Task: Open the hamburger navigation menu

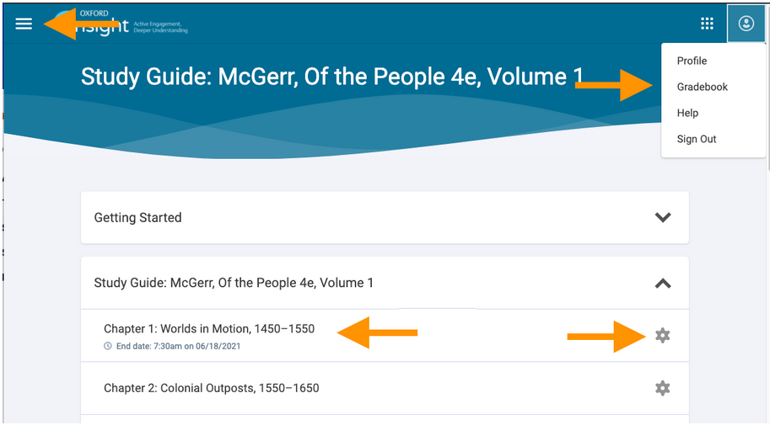Action: click(24, 24)
